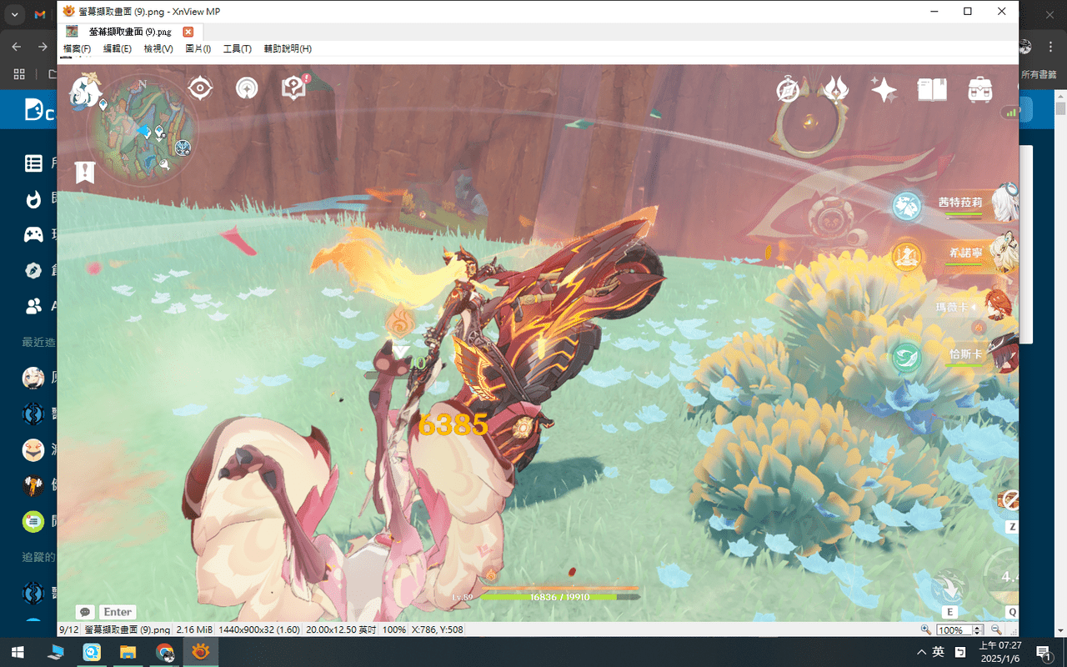The width and height of the screenshot is (1067, 667).
Task: Click party member name 恰斯卡
Action: [965, 354]
